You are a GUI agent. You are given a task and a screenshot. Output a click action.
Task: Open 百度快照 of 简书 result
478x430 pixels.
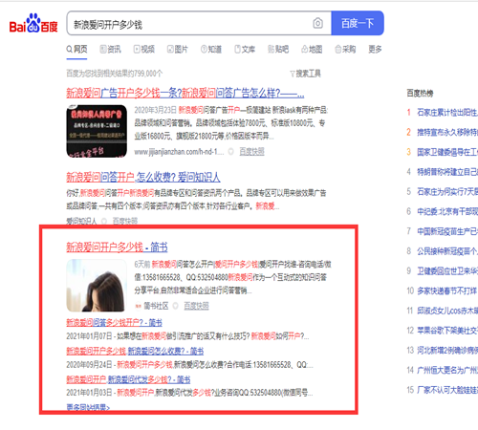(x=196, y=306)
